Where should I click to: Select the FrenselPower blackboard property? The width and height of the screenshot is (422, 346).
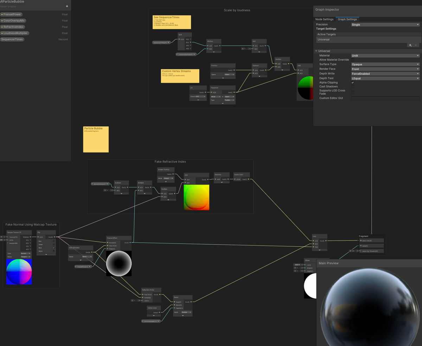[11, 14]
